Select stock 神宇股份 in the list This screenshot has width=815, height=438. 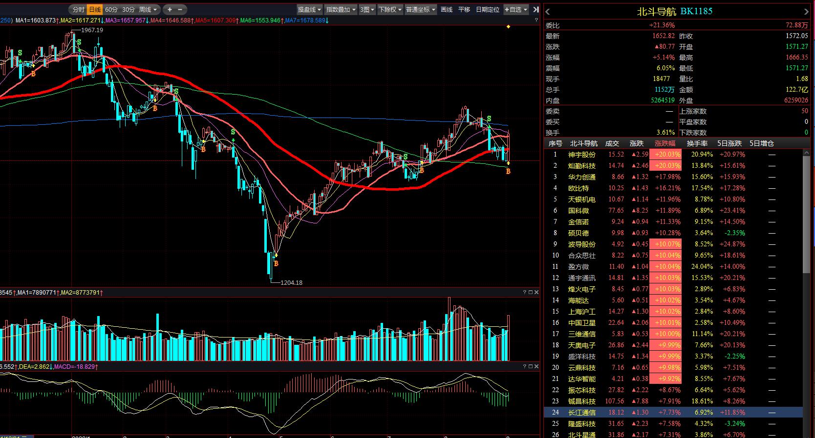coord(582,155)
